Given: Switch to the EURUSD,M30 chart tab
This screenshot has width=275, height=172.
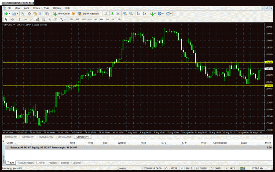Looking at the screenshot, I should coord(46,137).
